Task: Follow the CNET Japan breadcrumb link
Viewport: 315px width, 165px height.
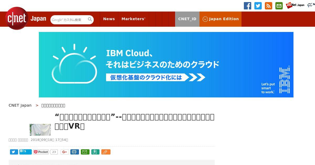Action: pyautogui.click(x=20, y=105)
